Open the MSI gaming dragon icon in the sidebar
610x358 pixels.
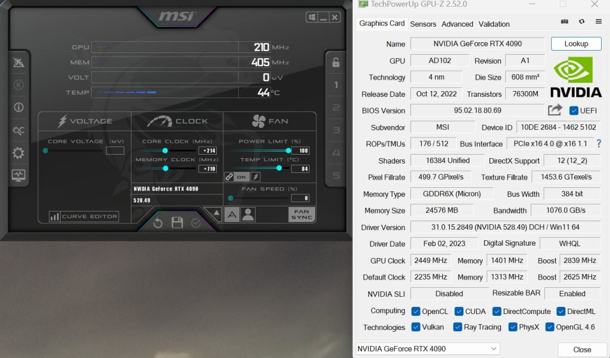click(x=18, y=62)
